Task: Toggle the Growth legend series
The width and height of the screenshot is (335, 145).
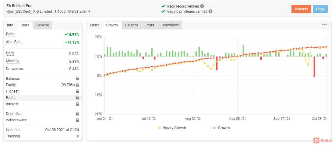Action: point(221,128)
